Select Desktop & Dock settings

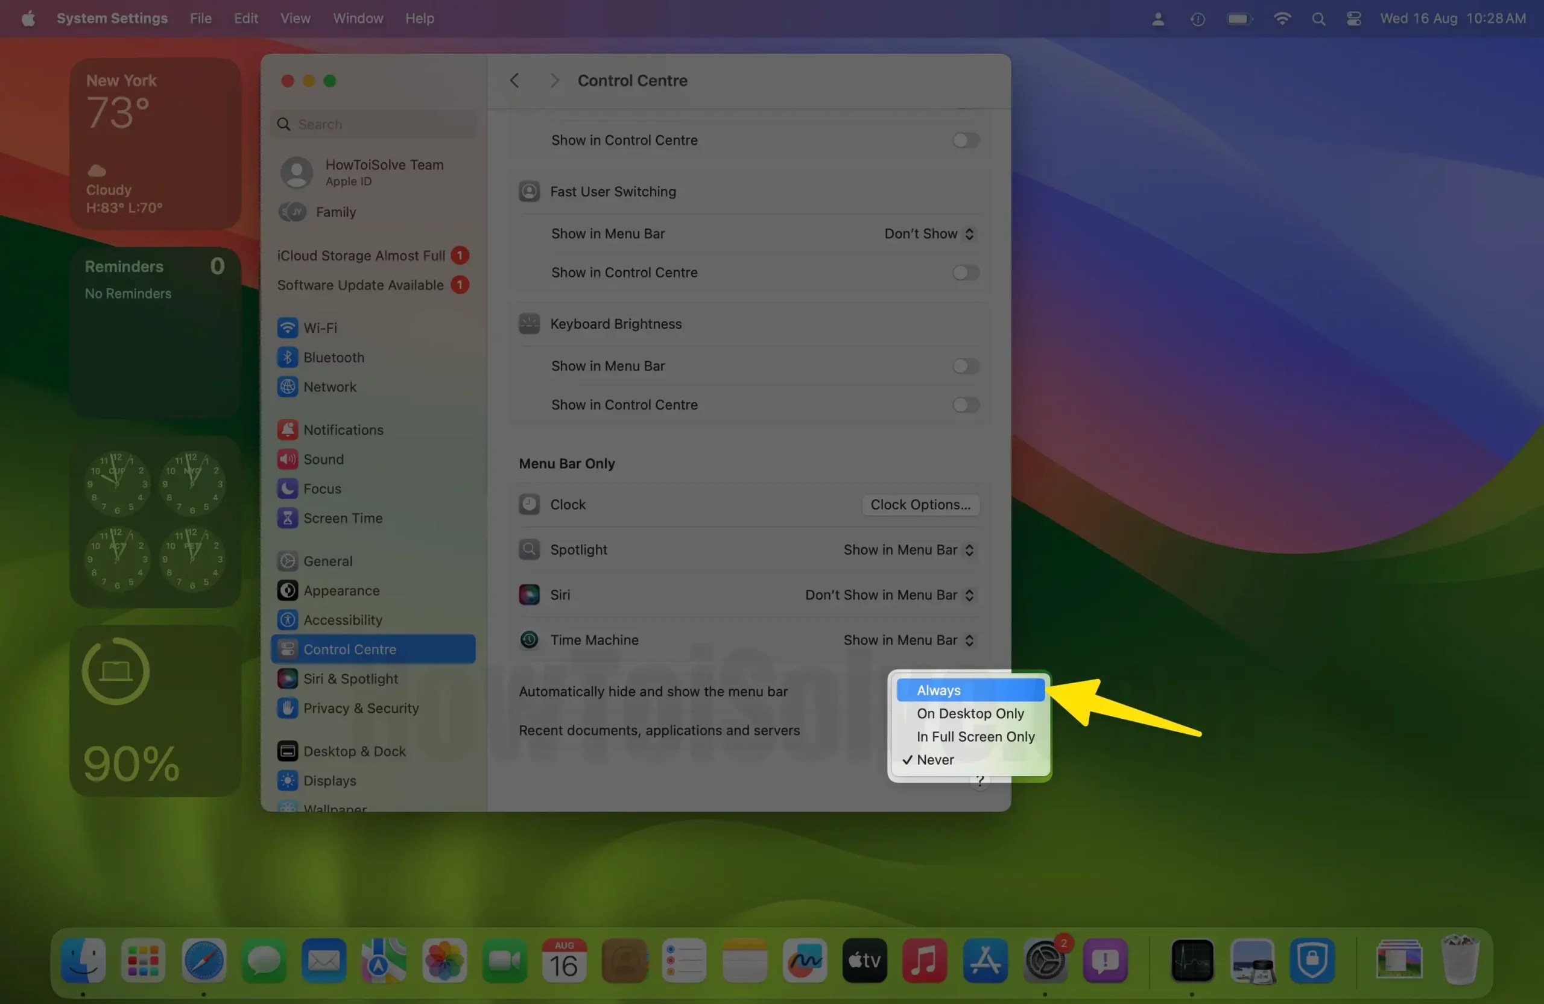[353, 750]
